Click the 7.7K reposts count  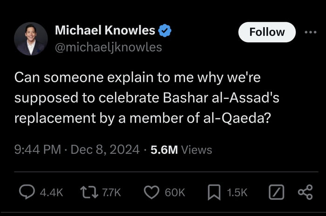click(111, 193)
